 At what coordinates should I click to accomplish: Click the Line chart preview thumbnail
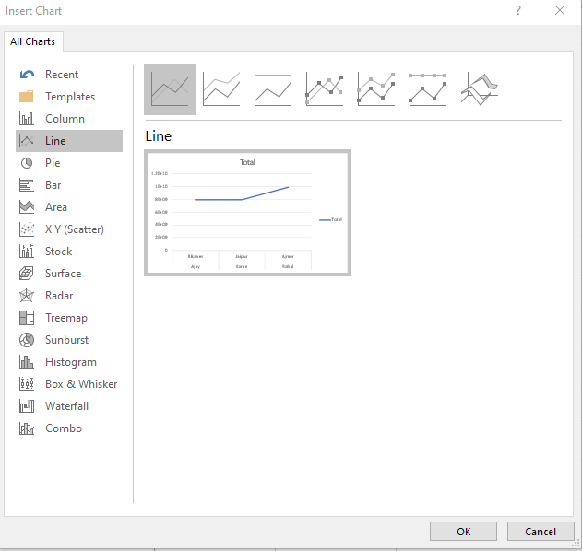(247, 213)
